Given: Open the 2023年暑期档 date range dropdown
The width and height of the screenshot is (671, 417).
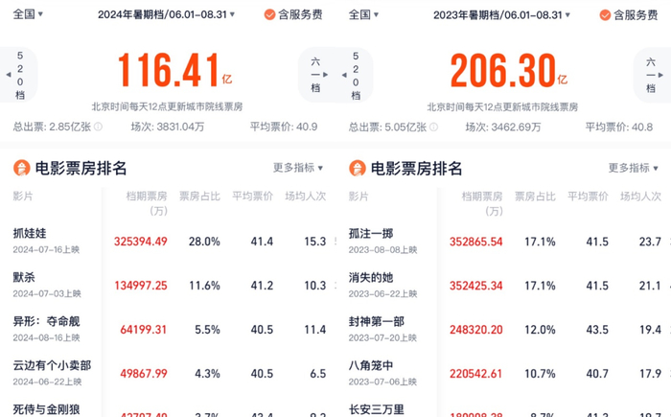Looking at the screenshot, I should pos(502,15).
